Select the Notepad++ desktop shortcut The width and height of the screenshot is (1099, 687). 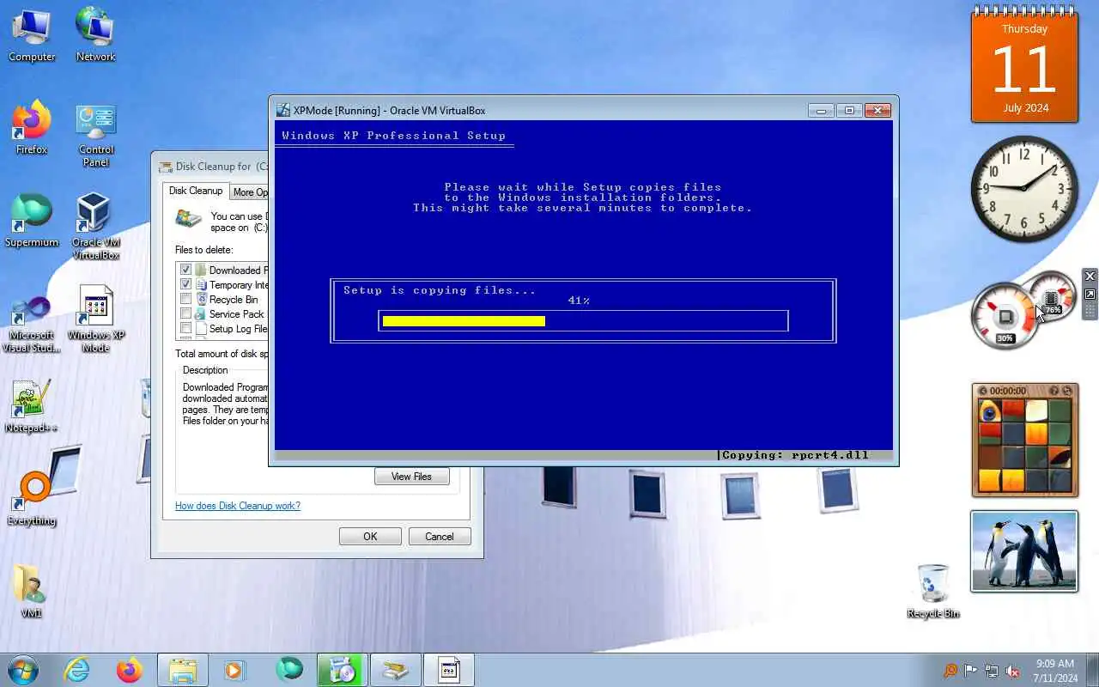pyautogui.click(x=32, y=405)
